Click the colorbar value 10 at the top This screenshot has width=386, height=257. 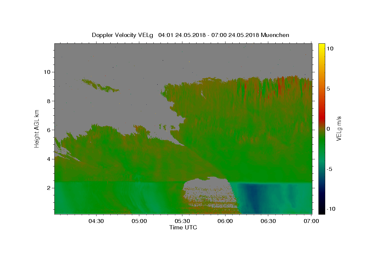pos(330,48)
